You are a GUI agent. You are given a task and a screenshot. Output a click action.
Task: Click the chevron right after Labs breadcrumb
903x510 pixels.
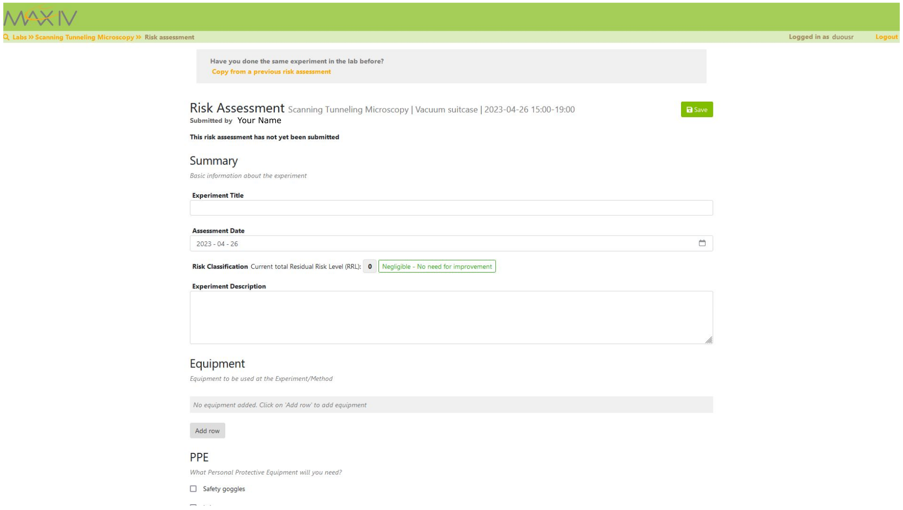click(31, 37)
